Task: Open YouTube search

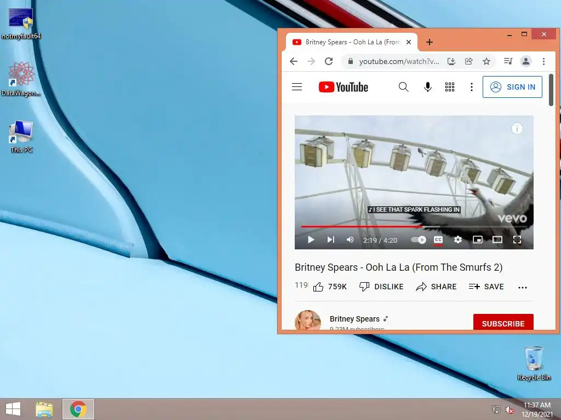Action: pyautogui.click(x=404, y=87)
